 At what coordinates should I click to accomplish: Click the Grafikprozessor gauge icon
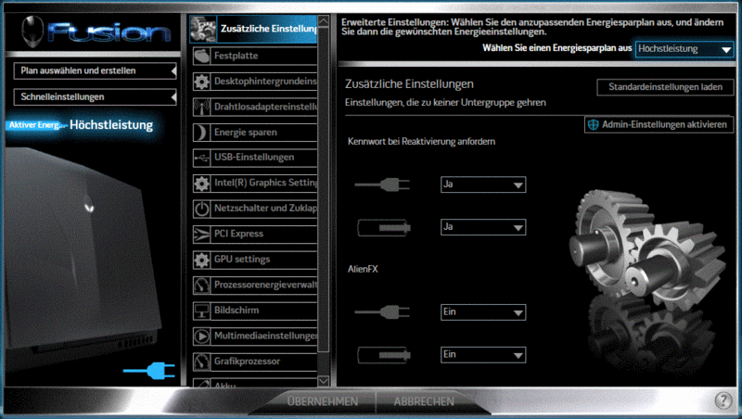click(x=201, y=362)
